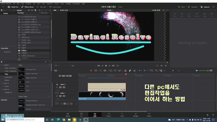Collapse the Fusion Titles section

49,96
